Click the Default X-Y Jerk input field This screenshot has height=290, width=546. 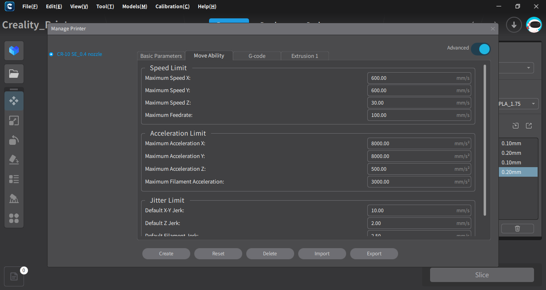pyautogui.click(x=419, y=211)
